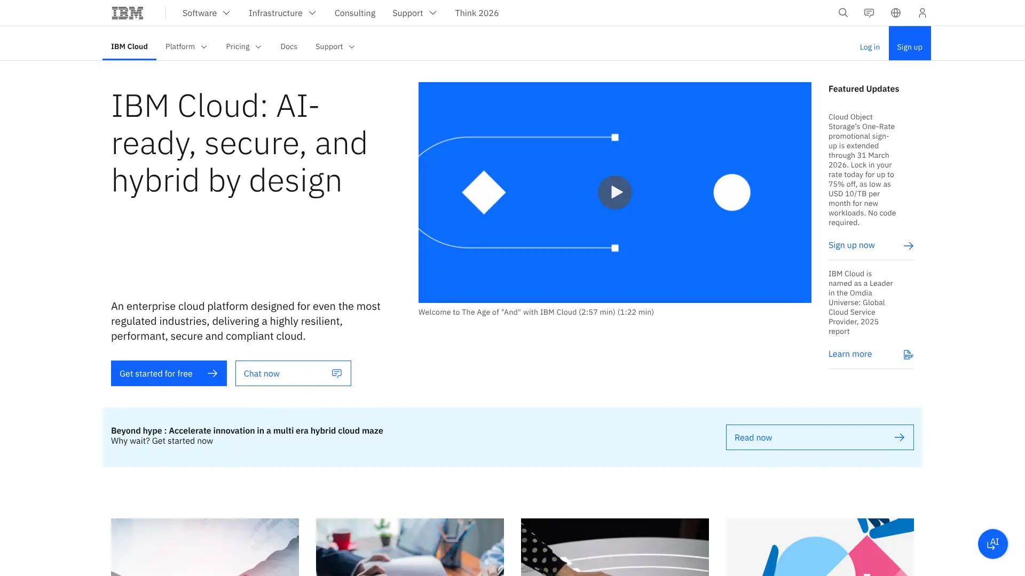This screenshot has width=1025, height=576.
Task: Open the search magnifier icon
Action: [x=843, y=13]
